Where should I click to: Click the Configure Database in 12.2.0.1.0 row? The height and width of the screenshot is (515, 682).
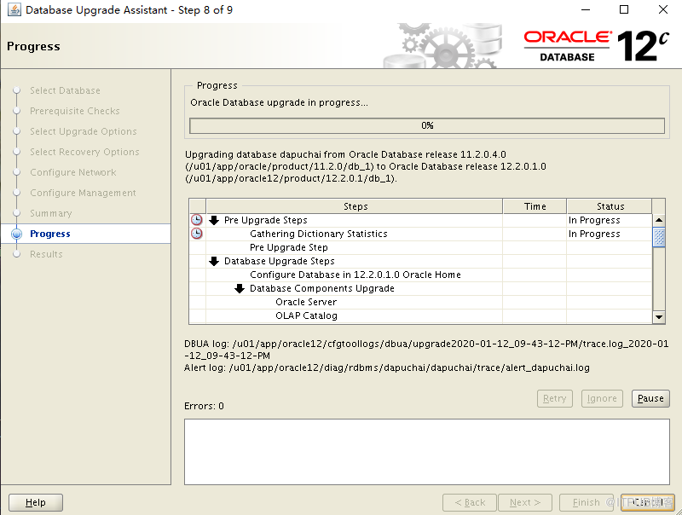click(420, 275)
